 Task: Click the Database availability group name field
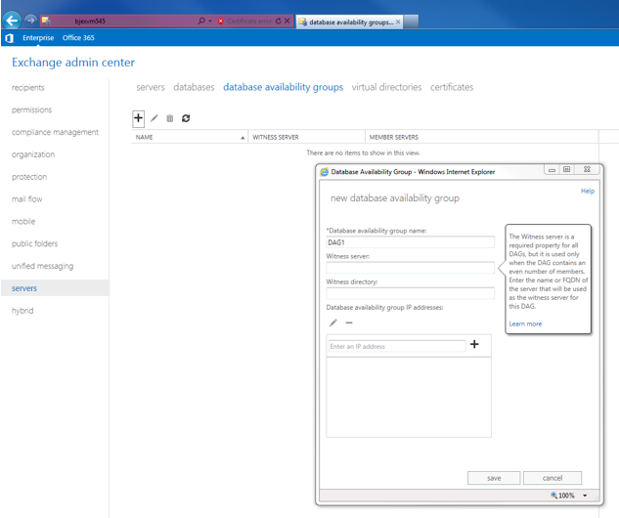tap(410, 242)
